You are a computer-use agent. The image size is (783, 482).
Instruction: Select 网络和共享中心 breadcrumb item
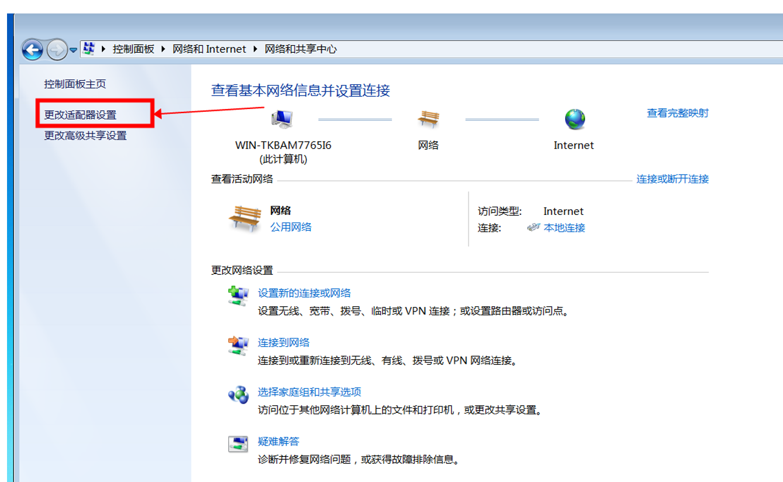coord(301,49)
